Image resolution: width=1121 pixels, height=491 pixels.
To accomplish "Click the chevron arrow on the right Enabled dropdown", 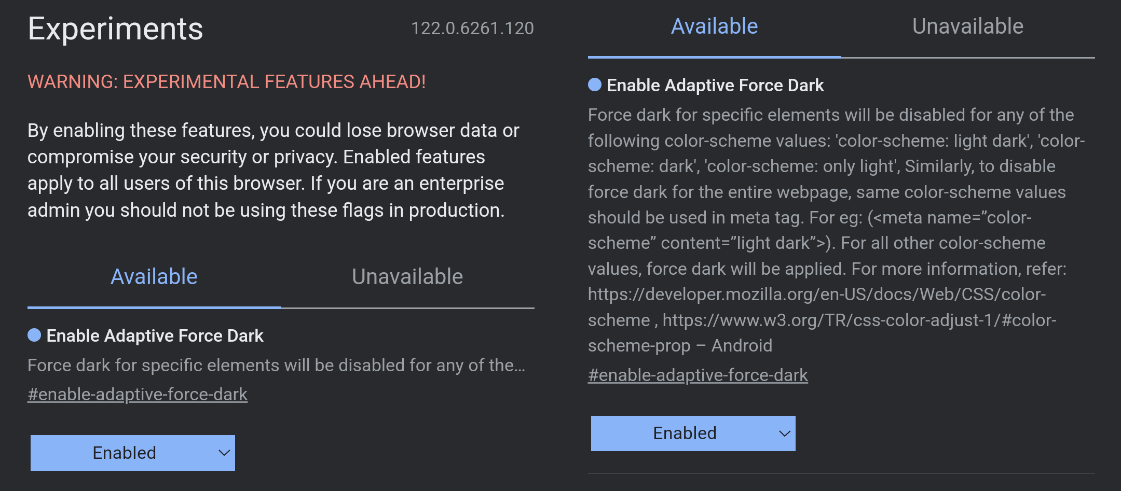I will 785,433.
